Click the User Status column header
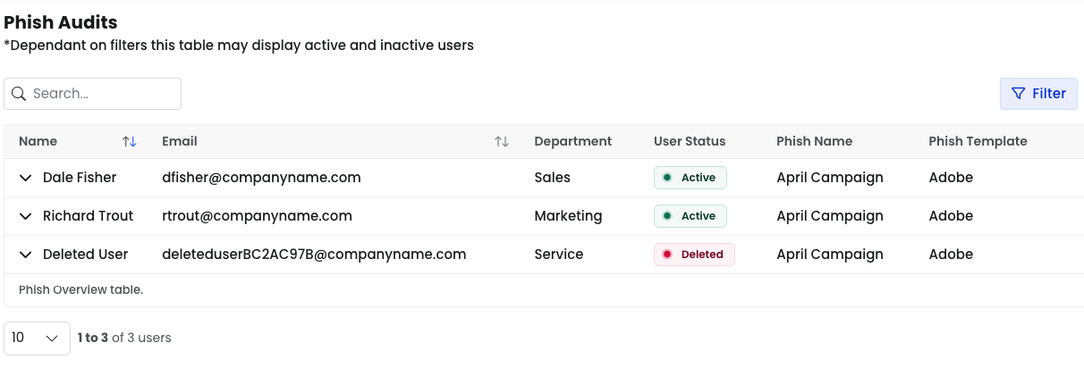Viewport: 1084px width, 376px height. (x=690, y=141)
